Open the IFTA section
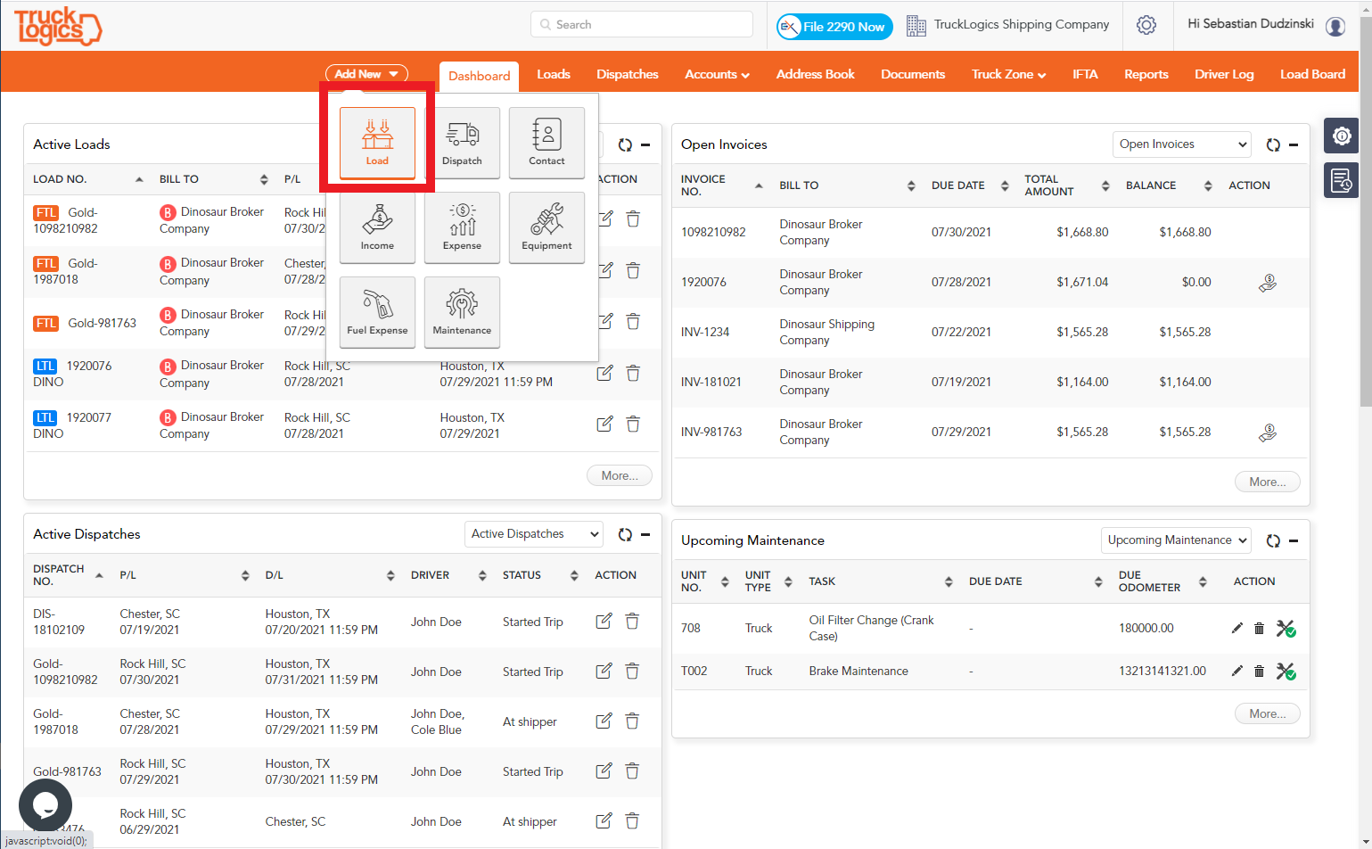The image size is (1372, 849). [1085, 74]
